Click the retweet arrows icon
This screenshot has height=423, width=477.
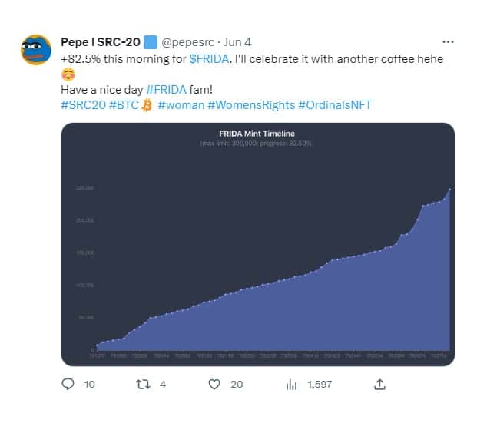pyautogui.click(x=141, y=384)
